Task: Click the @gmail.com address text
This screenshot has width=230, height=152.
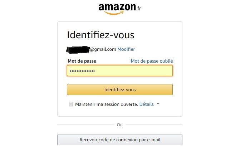Action: pyautogui.click(x=103, y=49)
